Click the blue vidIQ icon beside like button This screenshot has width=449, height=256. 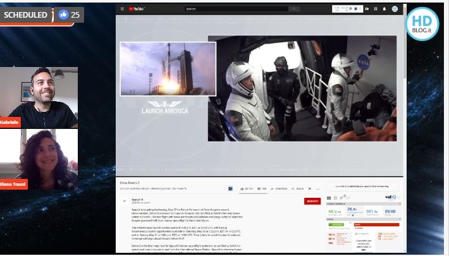pyautogui.click(x=230, y=189)
